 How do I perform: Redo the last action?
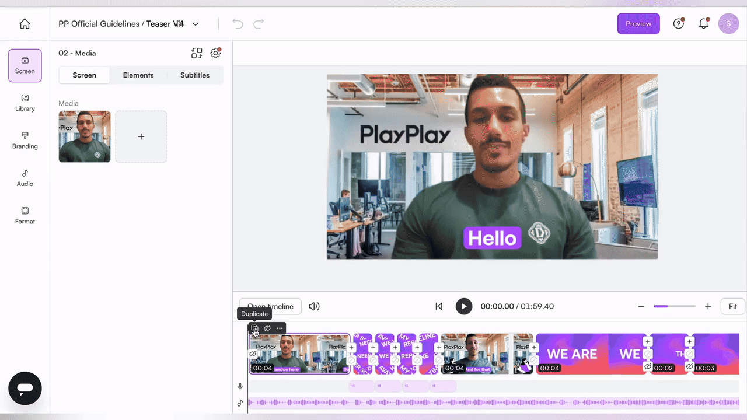pyautogui.click(x=259, y=24)
